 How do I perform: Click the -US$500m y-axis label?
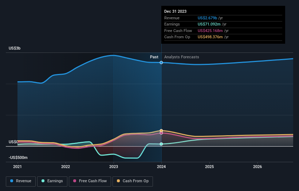[18, 157]
